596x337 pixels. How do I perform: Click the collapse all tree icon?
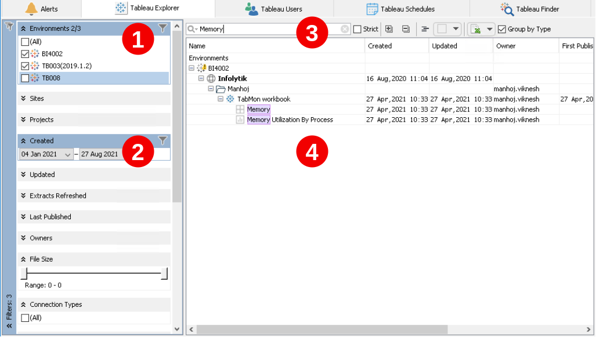[x=406, y=29]
